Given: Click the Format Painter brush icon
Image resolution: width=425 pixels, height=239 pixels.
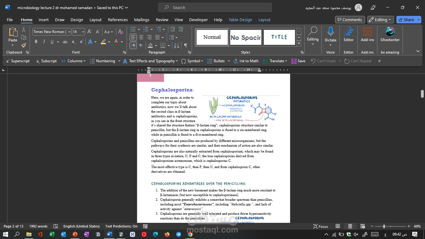Looking at the screenshot, I should tap(24, 45).
